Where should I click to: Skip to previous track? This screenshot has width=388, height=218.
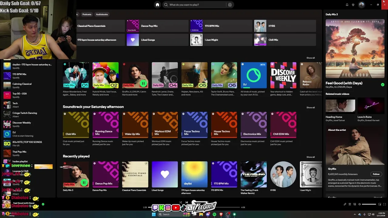point(186,202)
